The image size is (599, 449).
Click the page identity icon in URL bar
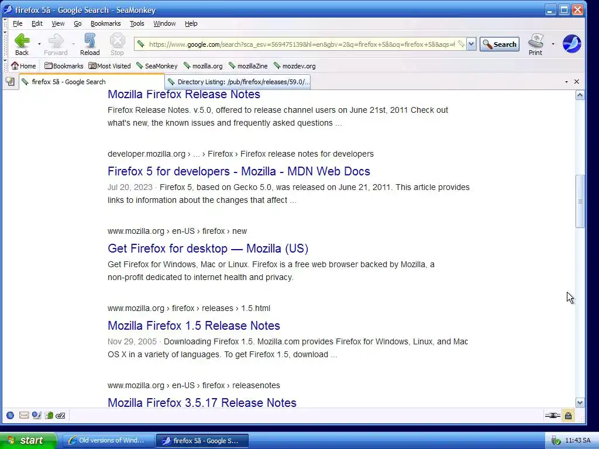tap(141, 44)
